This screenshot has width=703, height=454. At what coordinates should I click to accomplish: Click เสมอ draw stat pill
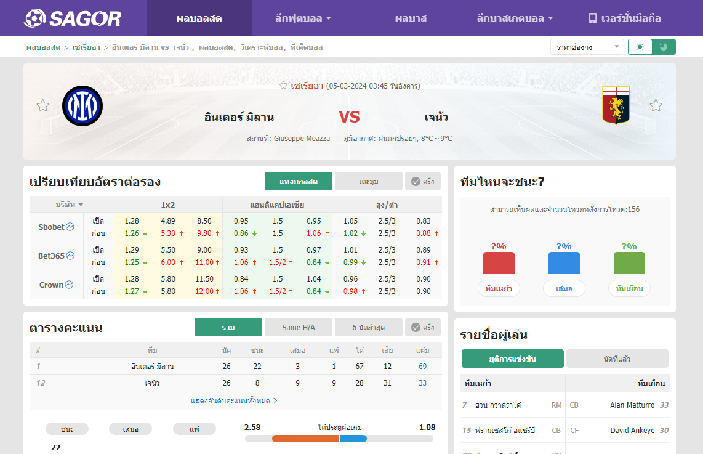131,429
